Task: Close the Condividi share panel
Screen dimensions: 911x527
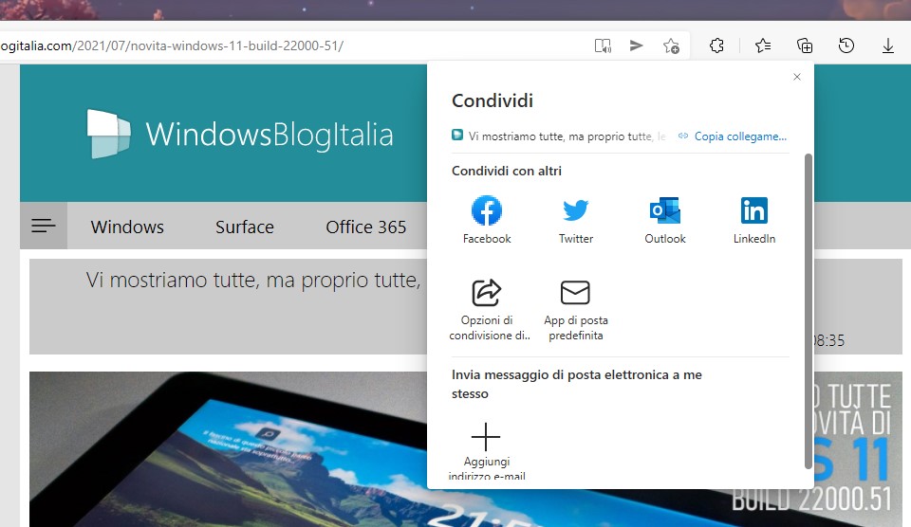Action: tap(797, 77)
